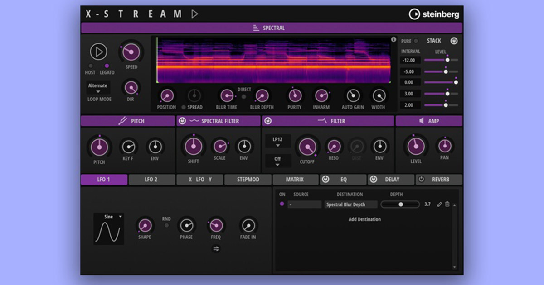Click the Amp speaker icon

click(x=422, y=121)
